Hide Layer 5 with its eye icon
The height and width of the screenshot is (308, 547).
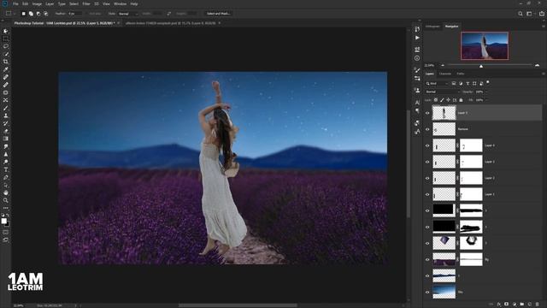(x=427, y=113)
